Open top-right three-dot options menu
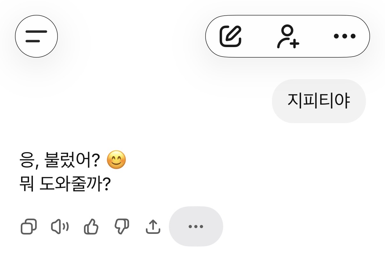 tap(344, 36)
